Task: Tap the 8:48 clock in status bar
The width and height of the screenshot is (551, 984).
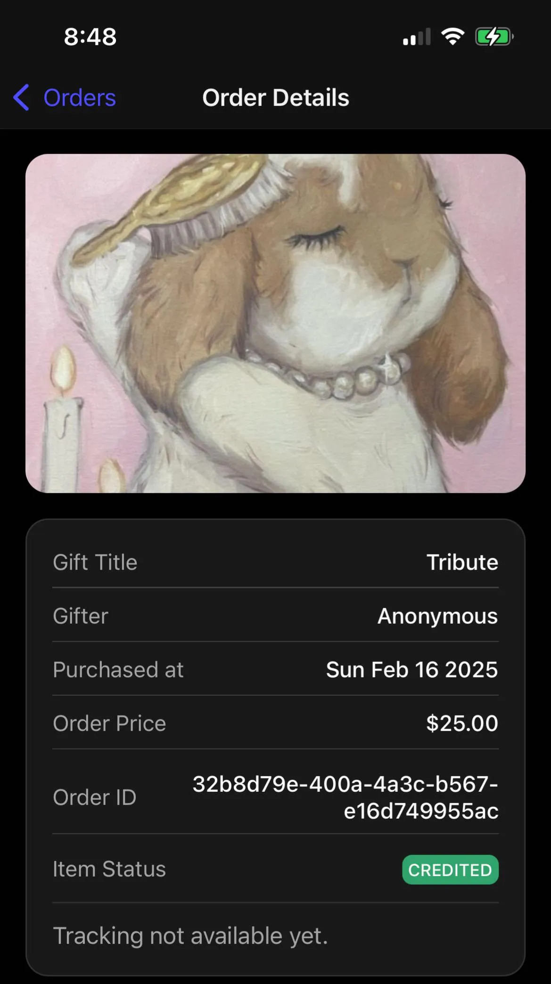Action: click(x=90, y=37)
